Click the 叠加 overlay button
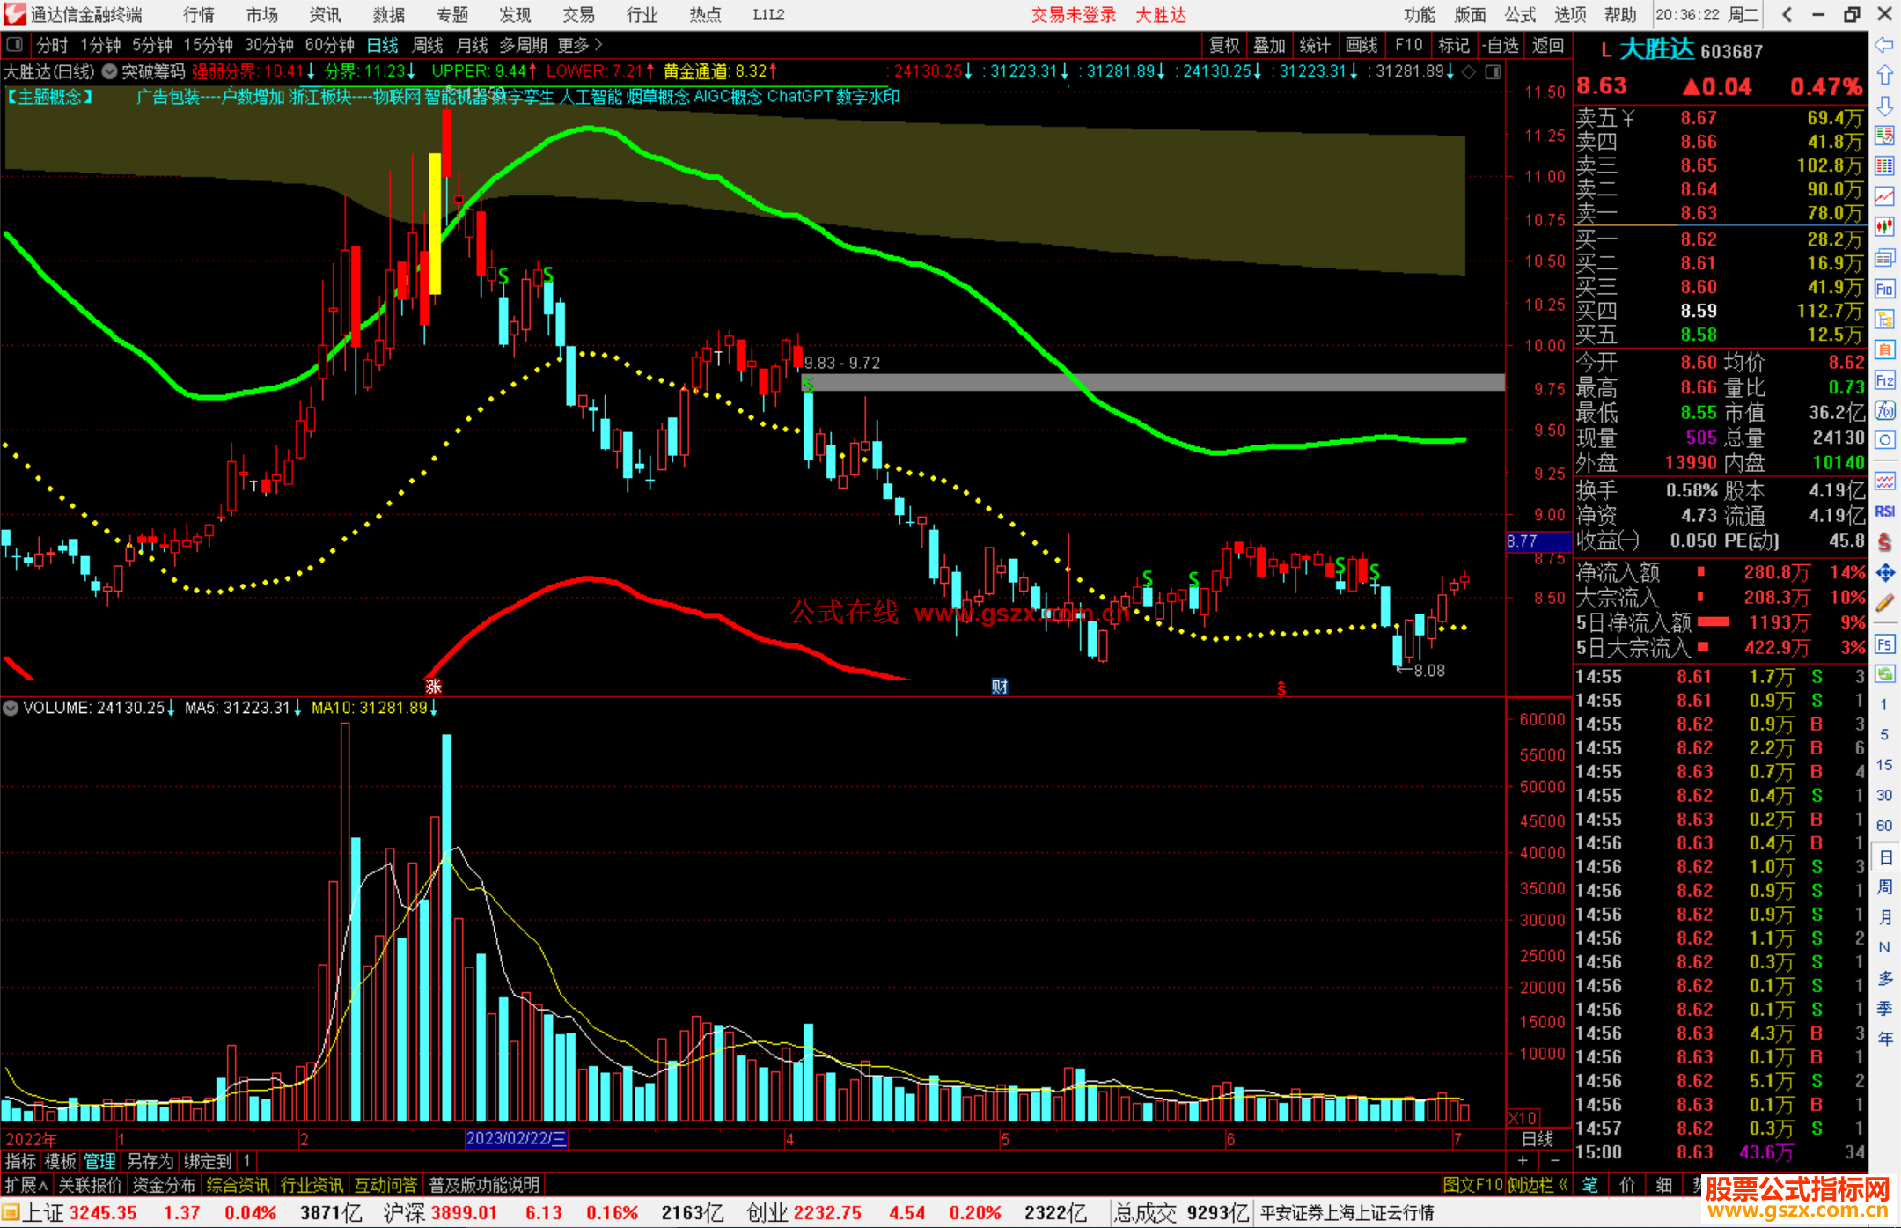This screenshot has height=1228, width=1901. (x=1269, y=45)
